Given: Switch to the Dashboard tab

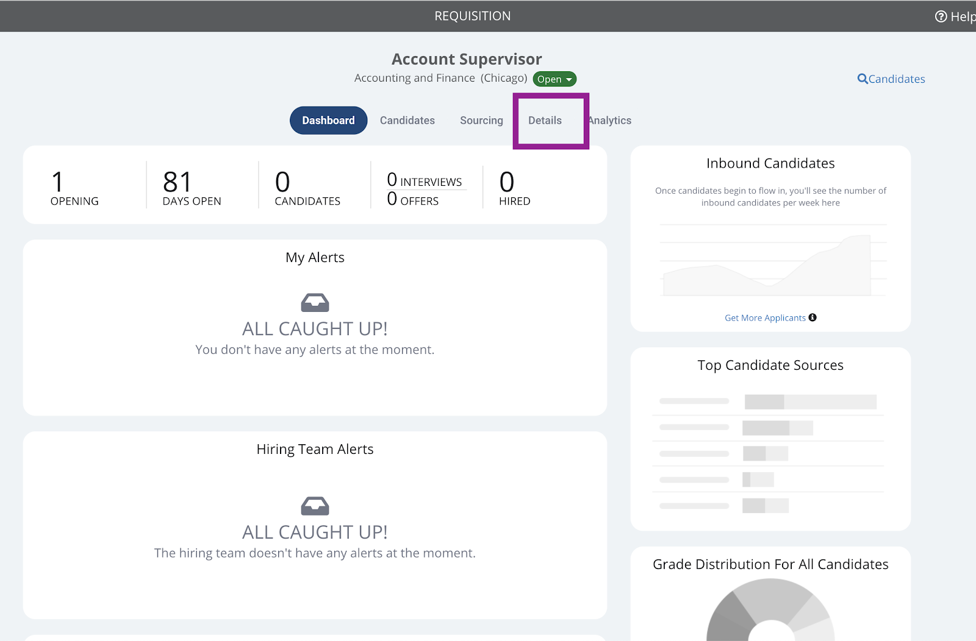Looking at the screenshot, I should pos(328,121).
